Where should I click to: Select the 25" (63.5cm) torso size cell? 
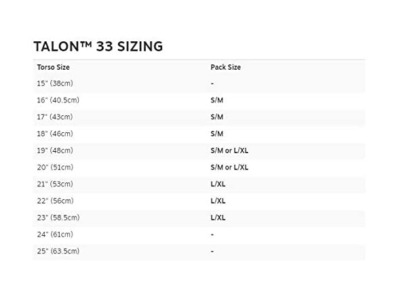coord(58,251)
